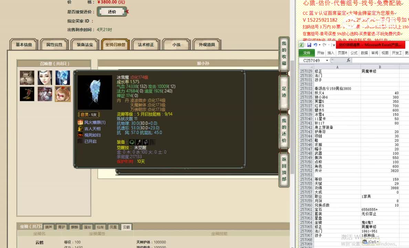The image size is (409, 248).
Task: Click the 风火燎原 skill icon
Action: [x=80, y=122]
